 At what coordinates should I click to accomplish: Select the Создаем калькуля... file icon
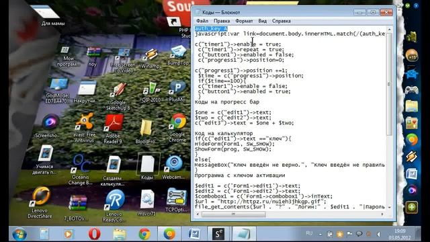[x=113, y=171]
